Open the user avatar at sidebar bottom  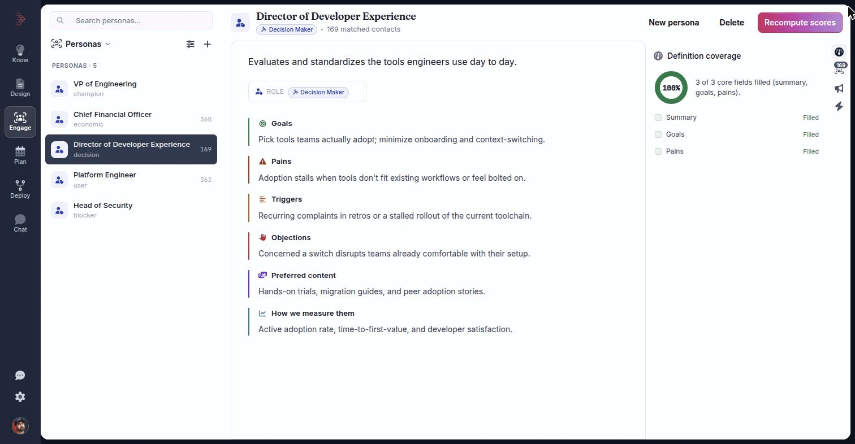[x=20, y=426]
